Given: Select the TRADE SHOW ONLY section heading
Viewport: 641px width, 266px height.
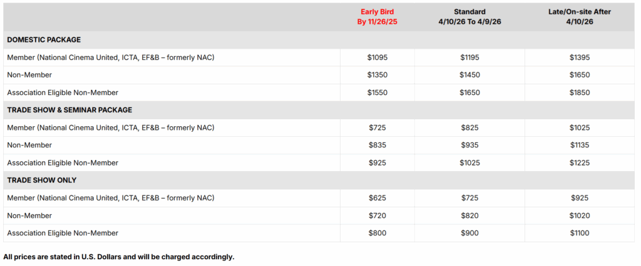Looking at the screenshot, I should pos(43,180).
